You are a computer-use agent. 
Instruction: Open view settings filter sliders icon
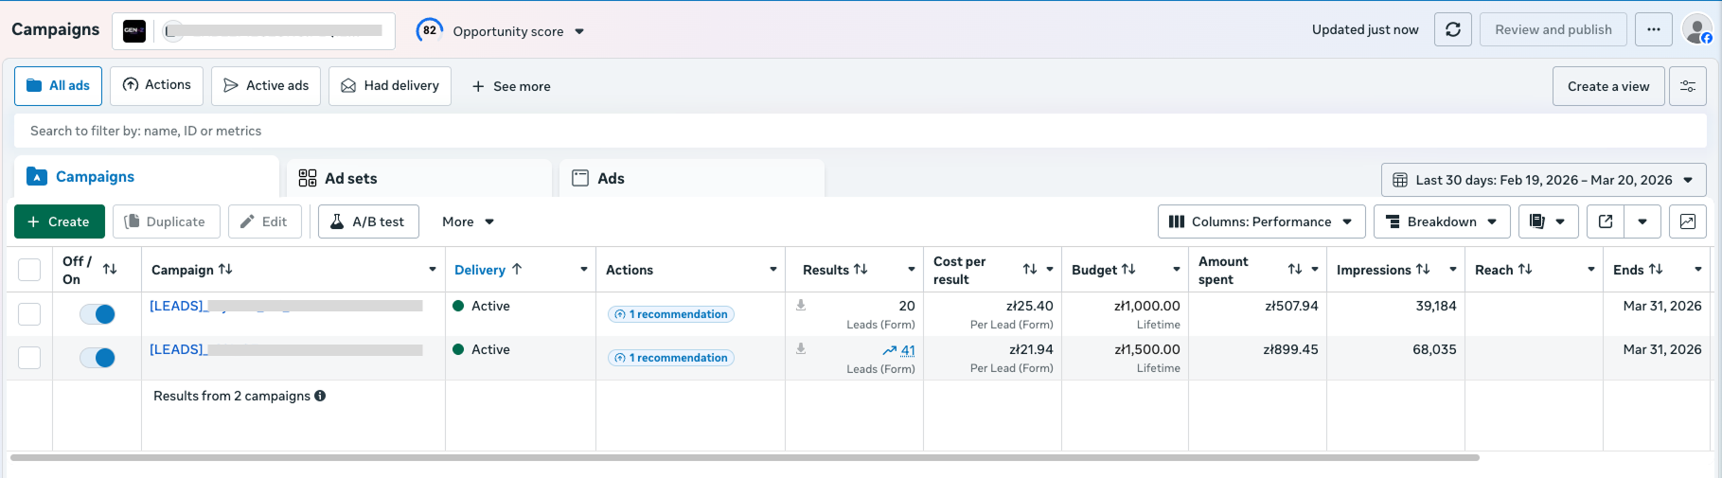(1687, 86)
